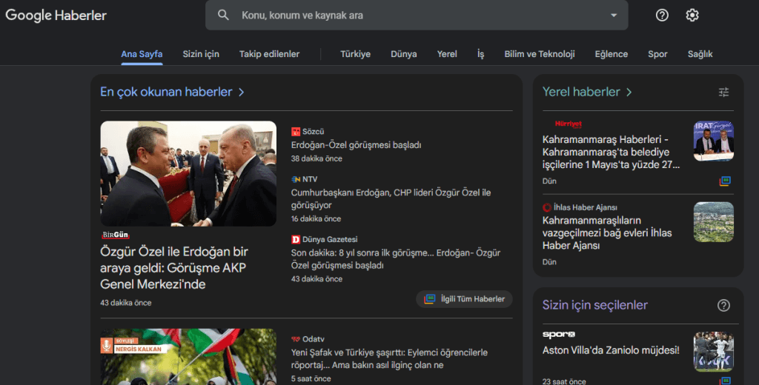Click the NTV source logo

pos(295,179)
